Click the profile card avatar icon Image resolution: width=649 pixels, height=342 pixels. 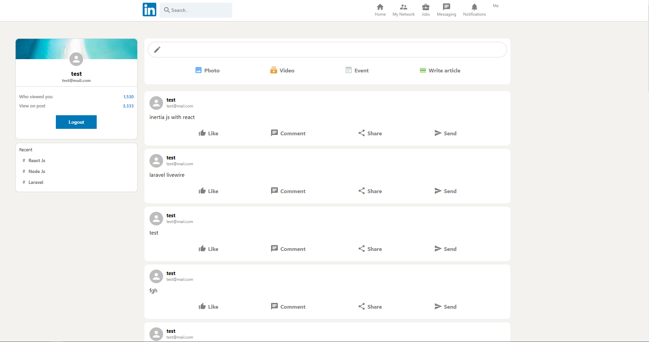point(76,59)
